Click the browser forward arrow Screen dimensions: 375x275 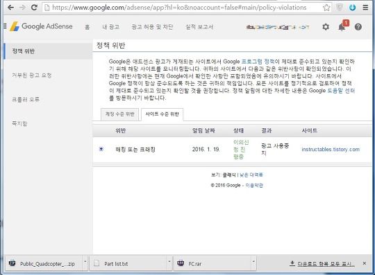pos(22,8)
